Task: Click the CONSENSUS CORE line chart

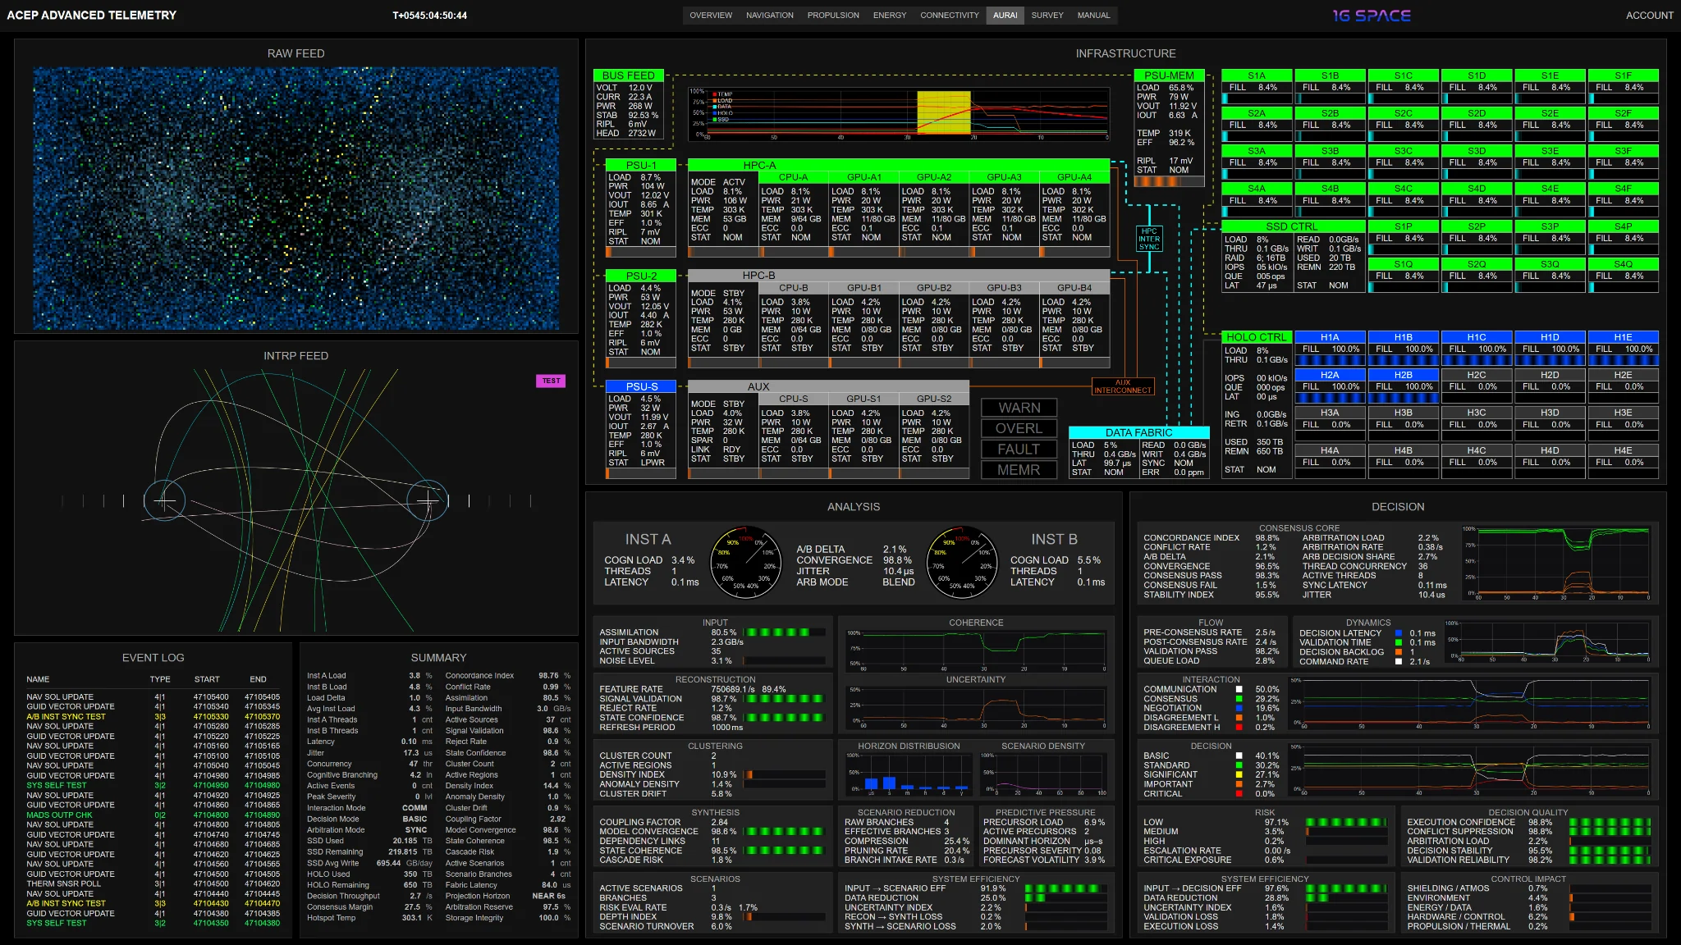Action: pos(1557,564)
